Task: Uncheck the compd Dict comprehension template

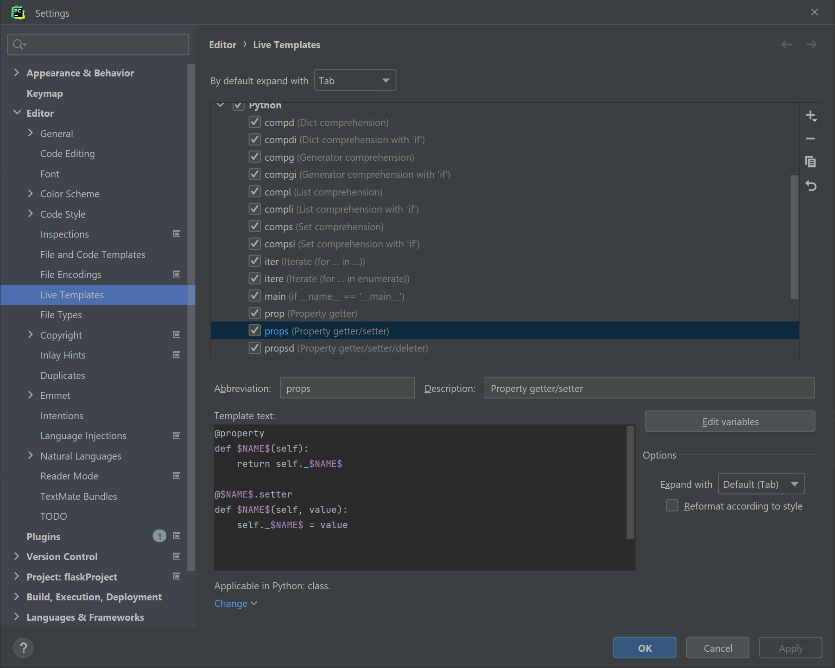Action: pyautogui.click(x=254, y=122)
